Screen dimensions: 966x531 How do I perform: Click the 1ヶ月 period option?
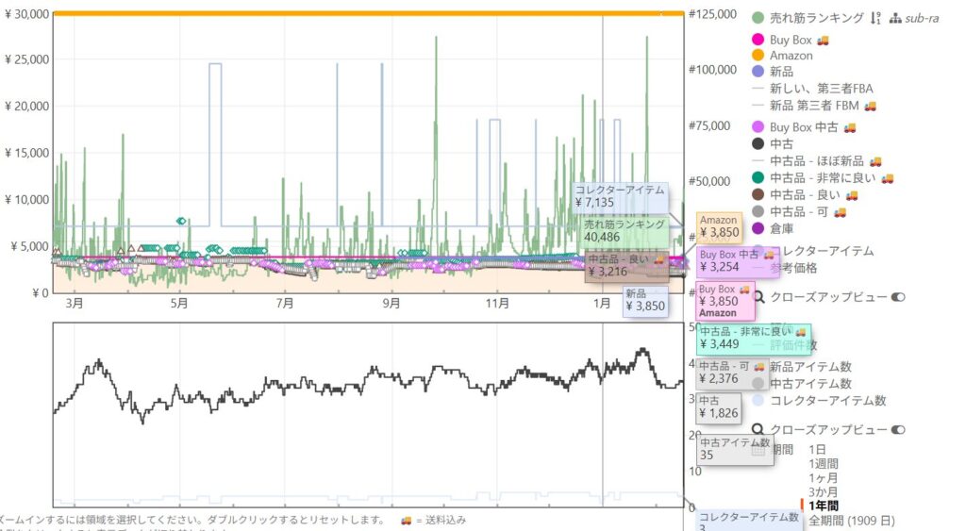(x=823, y=478)
